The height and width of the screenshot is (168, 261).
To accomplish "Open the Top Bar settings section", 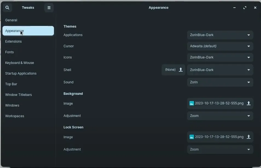I will (11, 84).
